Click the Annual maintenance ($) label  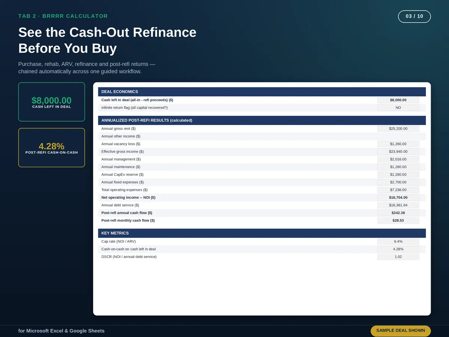[x=121, y=167]
